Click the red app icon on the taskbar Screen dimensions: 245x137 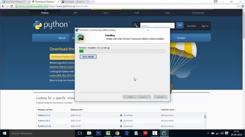coord(145,133)
